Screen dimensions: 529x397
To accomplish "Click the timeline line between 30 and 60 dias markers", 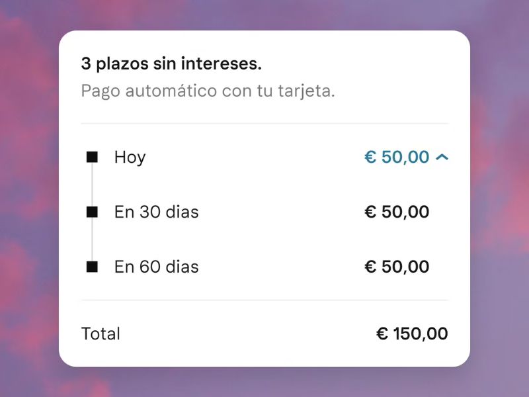I will coord(93,240).
